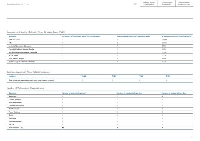Image resolution: width=200 pixels, height=141 pixels.
Task: Open the Transforming the Workplace tab
Action: click(184, 3)
